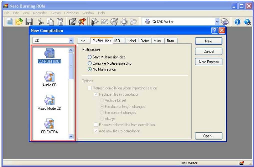Click the Cut scissors icon

point(41,22)
